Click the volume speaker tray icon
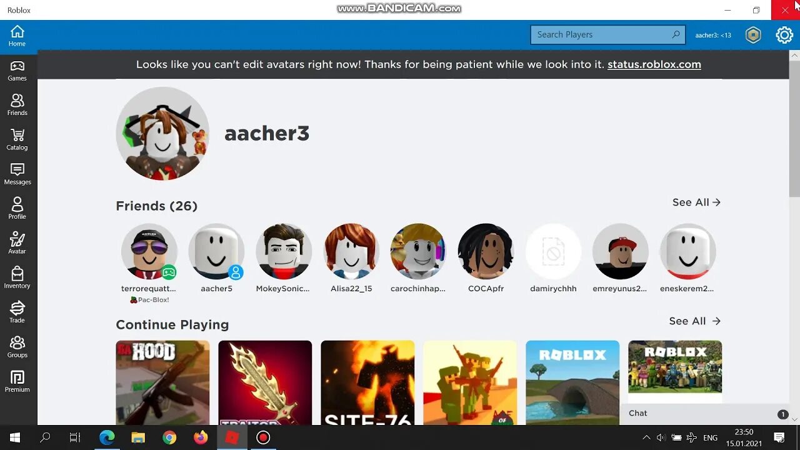This screenshot has width=800, height=450. 661,437
